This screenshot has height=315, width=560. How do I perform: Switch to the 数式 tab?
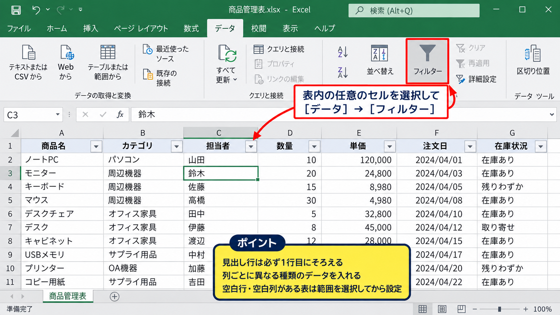[191, 28]
